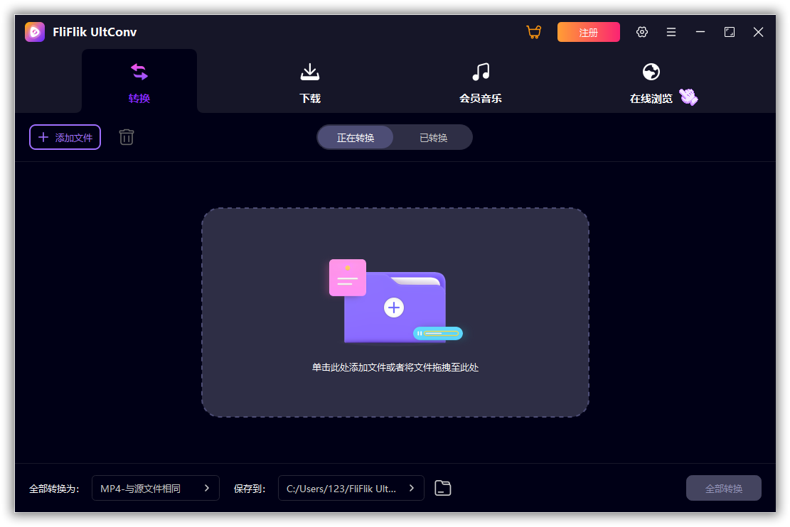Screen dimensions: 790x527
Task: Click the trash delete icon
Action: [127, 137]
